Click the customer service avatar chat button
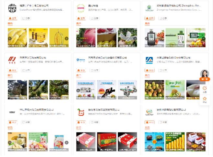Screen dimensions: 213x157 [x=205, y=75]
